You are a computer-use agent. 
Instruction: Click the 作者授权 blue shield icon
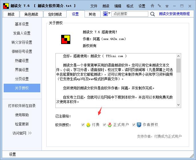click(x=139, y=125)
